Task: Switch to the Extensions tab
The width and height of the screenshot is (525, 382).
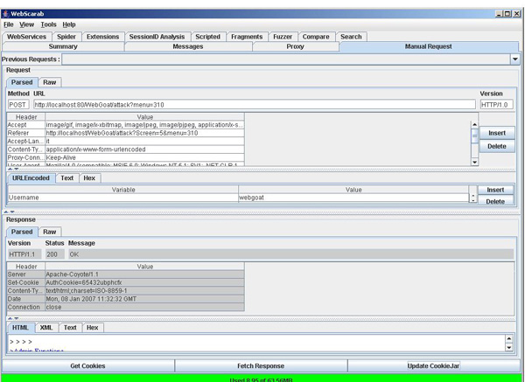Action: click(x=102, y=37)
